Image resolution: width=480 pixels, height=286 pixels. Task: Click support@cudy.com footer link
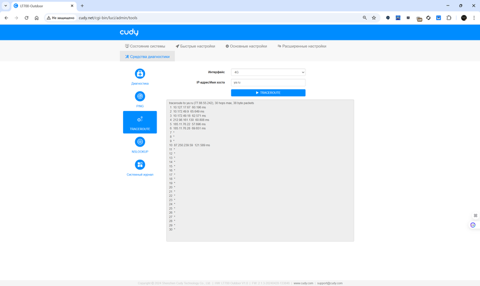coord(329,283)
